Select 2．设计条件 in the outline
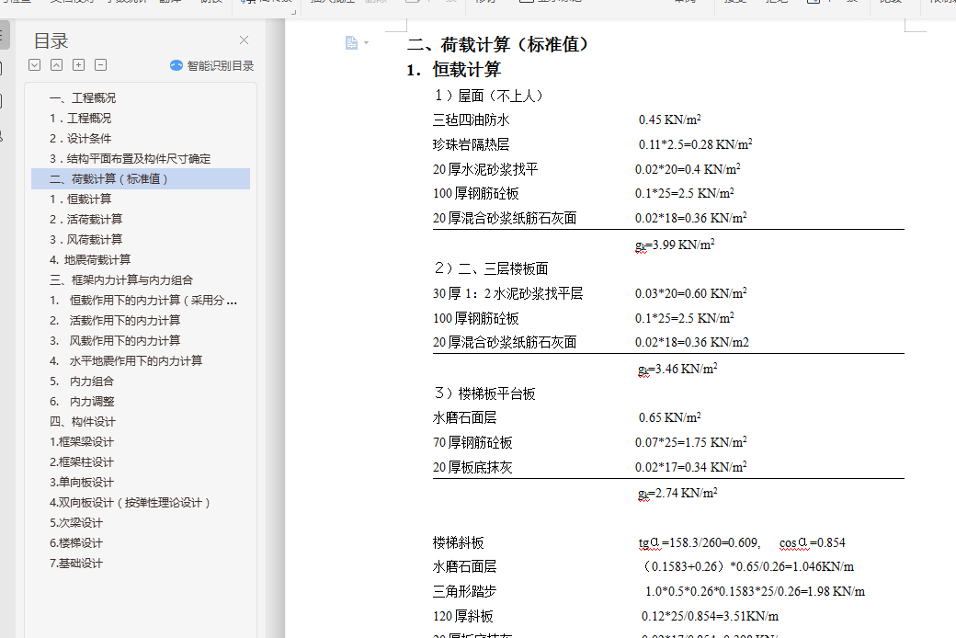 click(81, 139)
